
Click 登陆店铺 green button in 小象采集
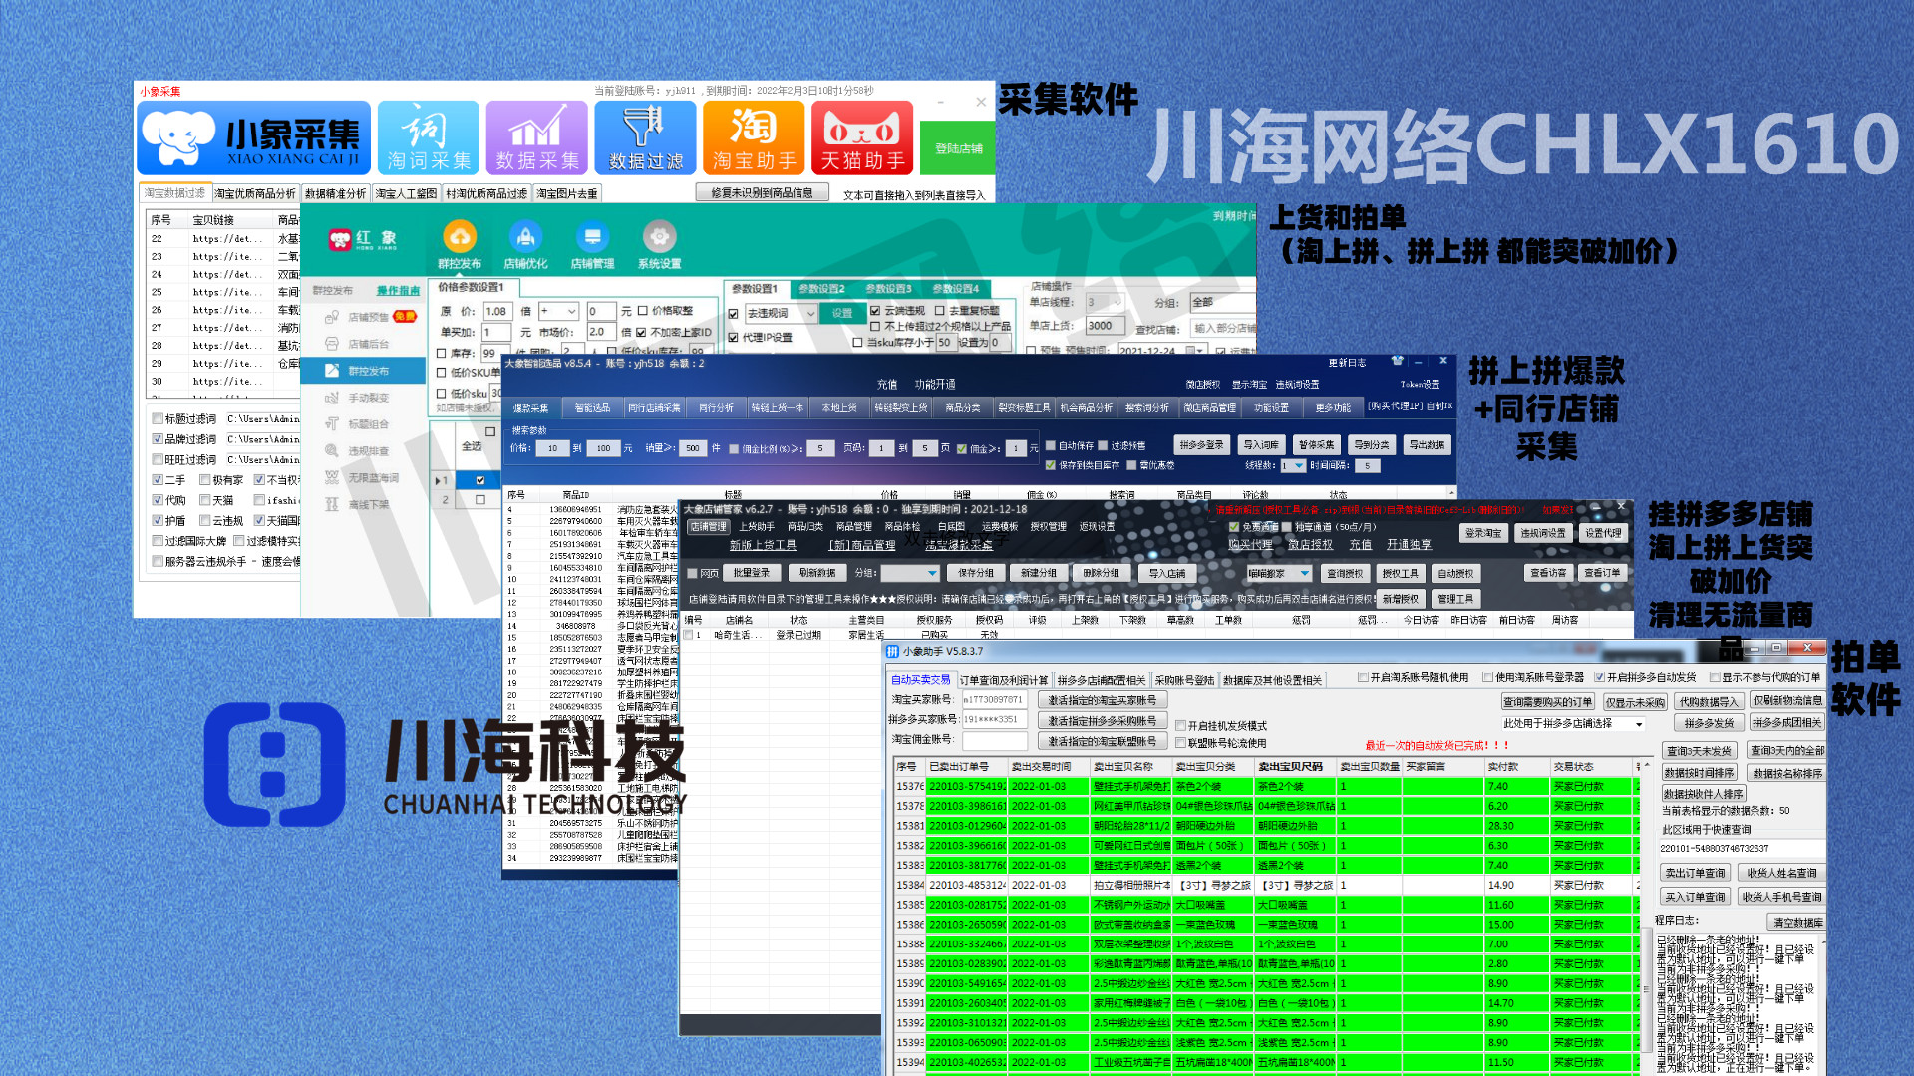click(958, 148)
